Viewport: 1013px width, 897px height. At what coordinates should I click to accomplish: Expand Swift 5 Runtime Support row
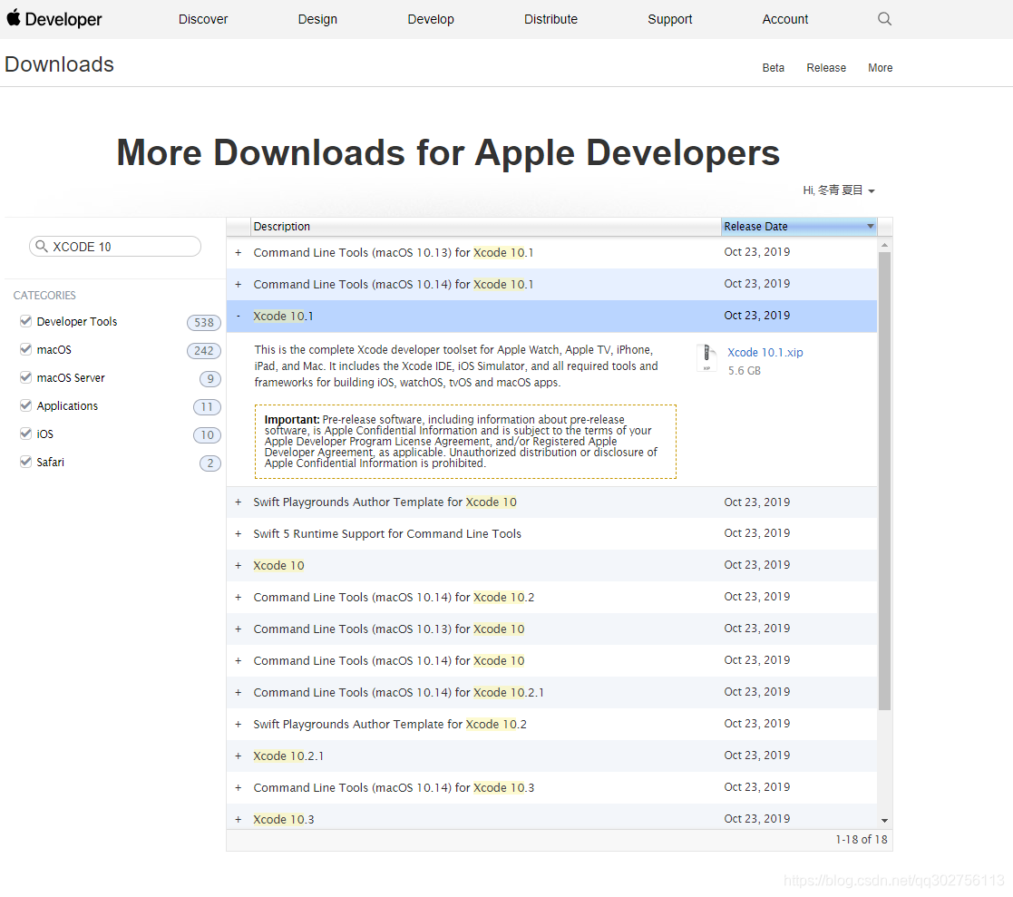(239, 534)
